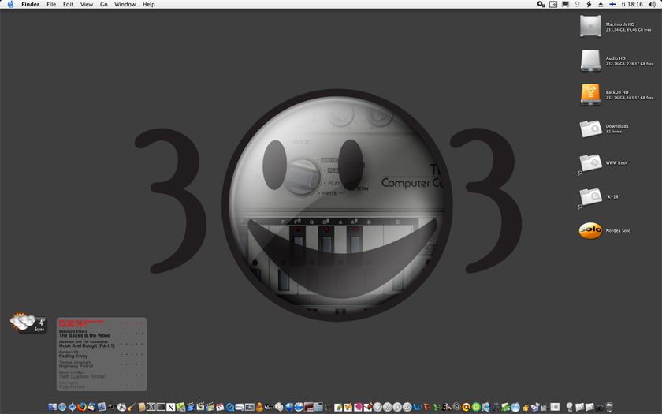Viewport: 662px width, 414px height.
Task: Select the "K-18" folder alias
Action: (590, 197)
